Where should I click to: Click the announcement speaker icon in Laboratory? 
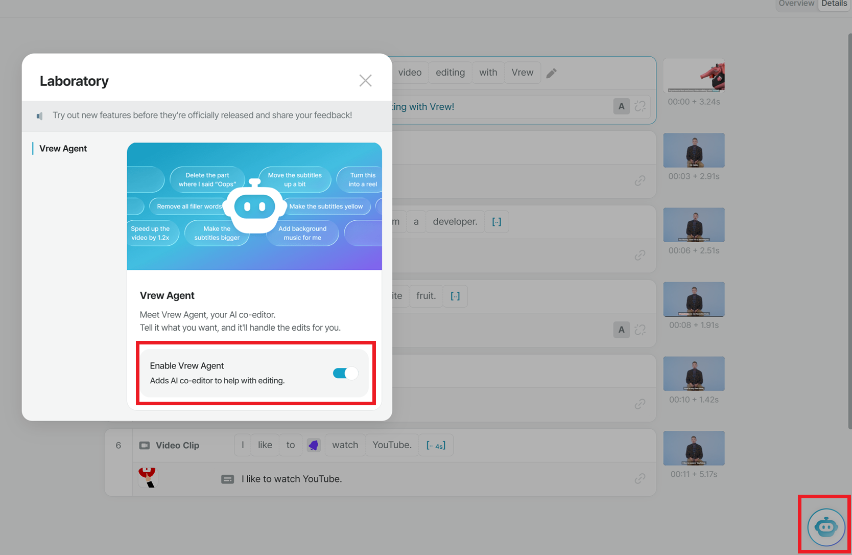click(x=40, y=116)
